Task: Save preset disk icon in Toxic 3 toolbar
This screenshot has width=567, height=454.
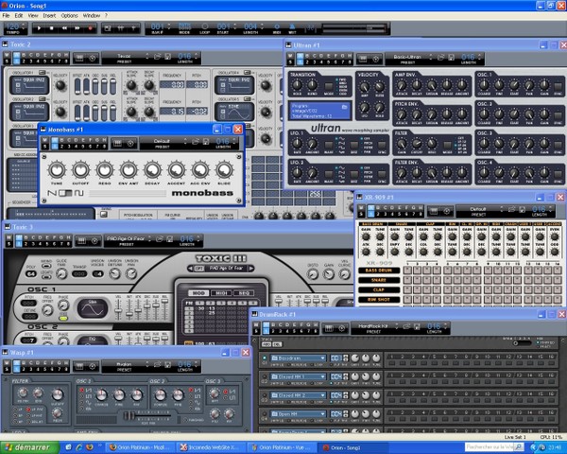Action: point(169,239)
